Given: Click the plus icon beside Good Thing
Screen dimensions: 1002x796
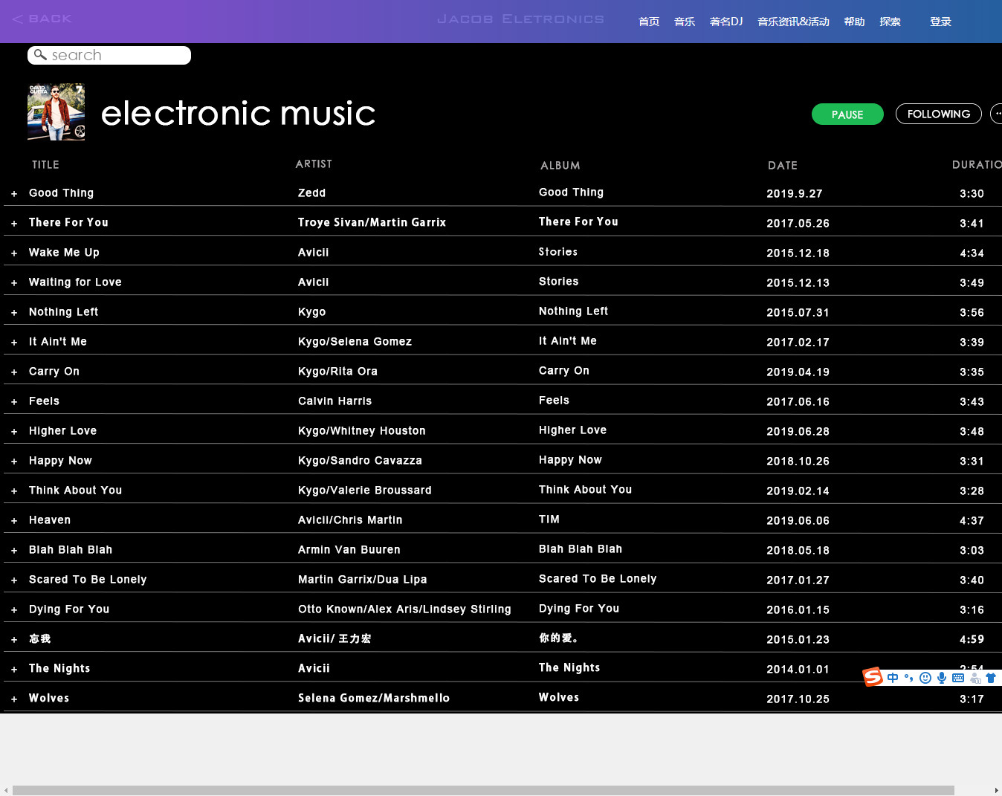Looking at the screenshot, I should (x=14, y=194).
